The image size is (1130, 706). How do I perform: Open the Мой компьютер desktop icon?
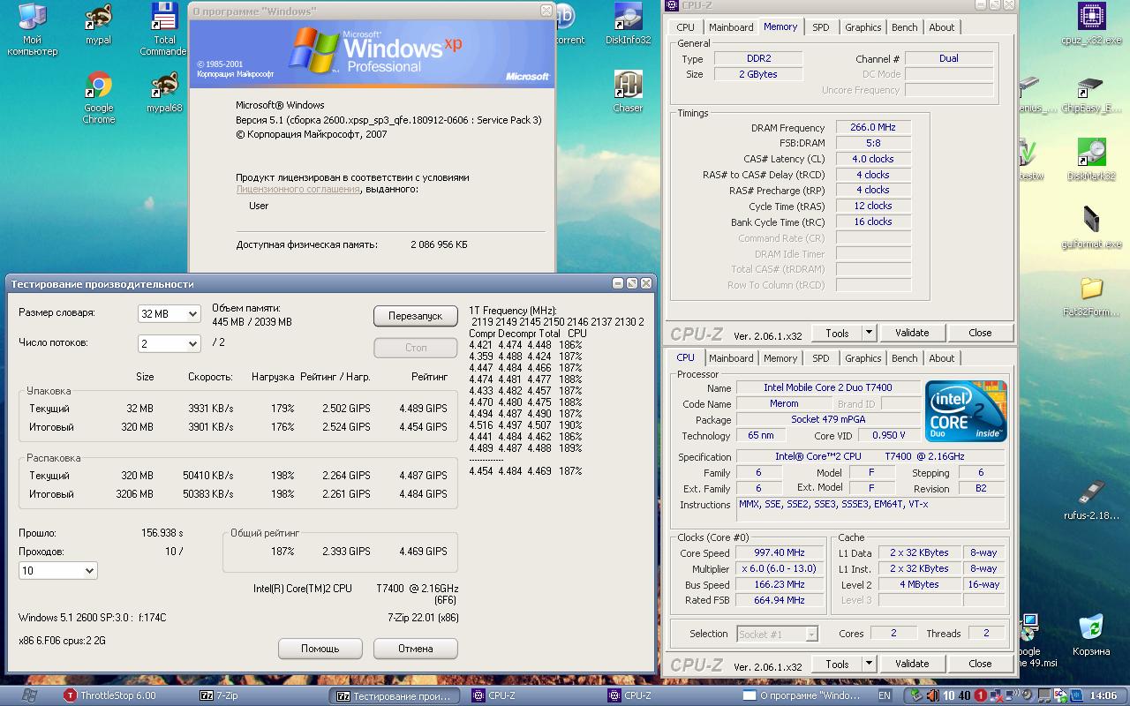click(x=33, y=29)
